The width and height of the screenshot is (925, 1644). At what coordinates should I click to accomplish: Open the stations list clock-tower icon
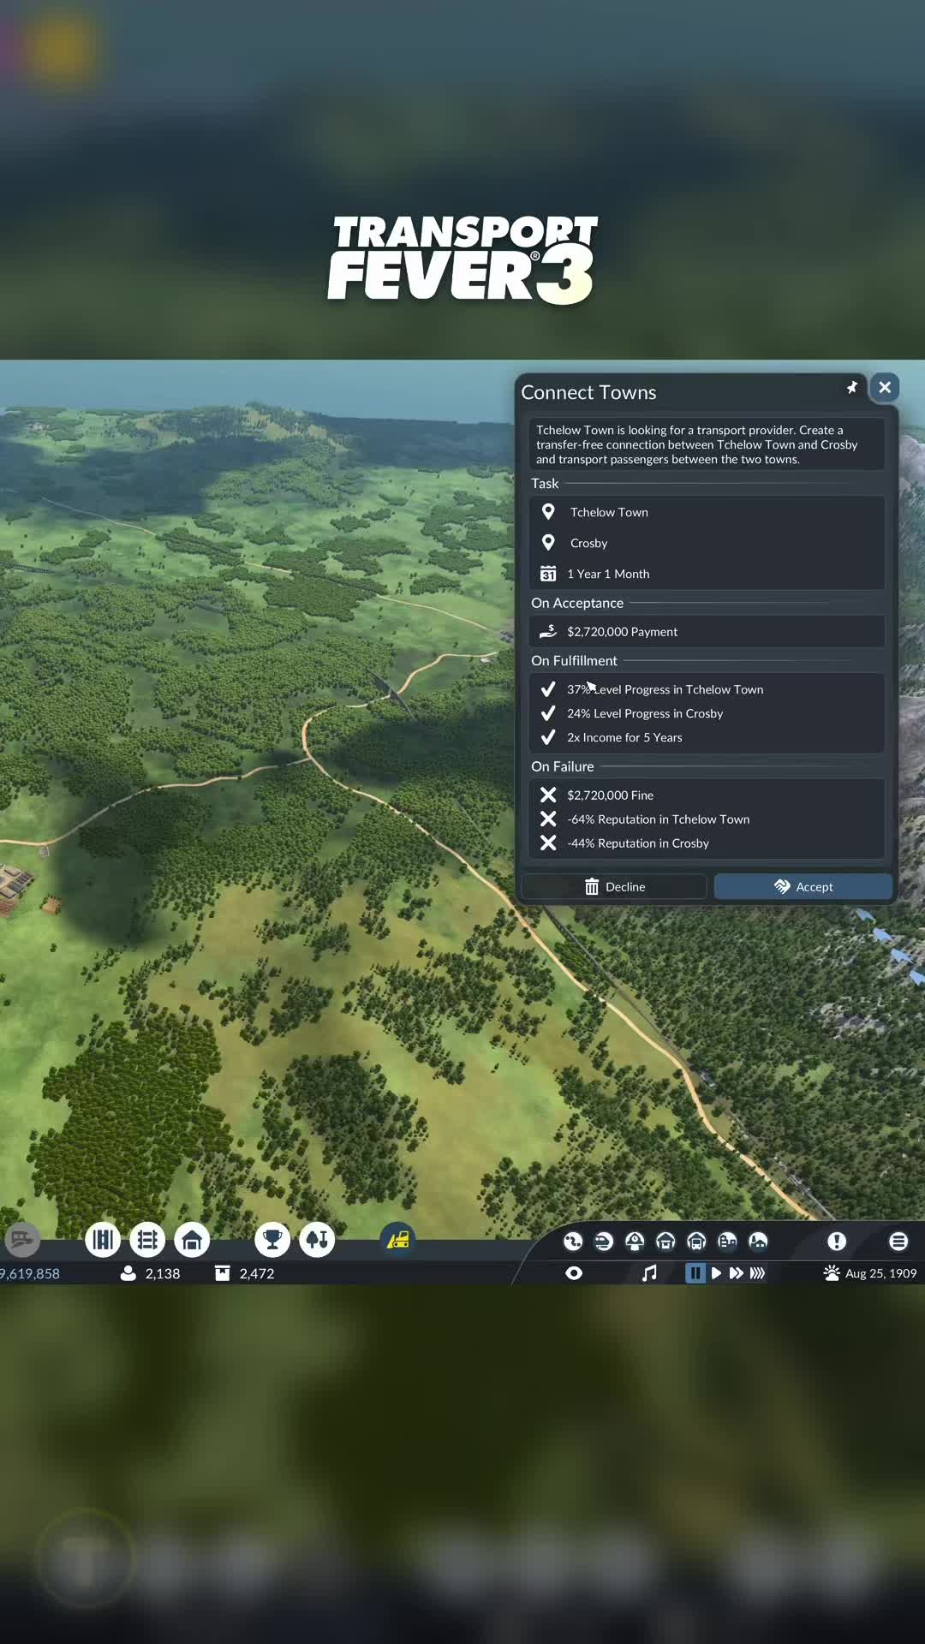point(635,1241)
